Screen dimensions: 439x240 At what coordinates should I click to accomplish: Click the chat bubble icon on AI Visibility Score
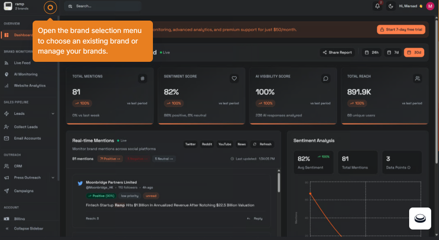[x=326, y=78]
